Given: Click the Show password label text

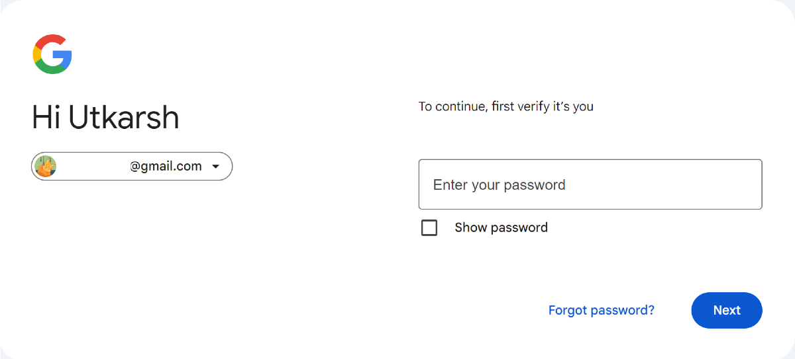Looking at the screenshot, I should [x=501, y=227].
